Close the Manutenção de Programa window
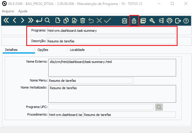 click(x=186, y=4)
